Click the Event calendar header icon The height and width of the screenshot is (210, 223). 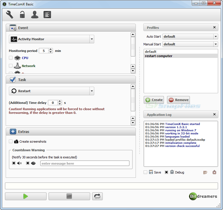pyautogui.click(x=13, y=28)
